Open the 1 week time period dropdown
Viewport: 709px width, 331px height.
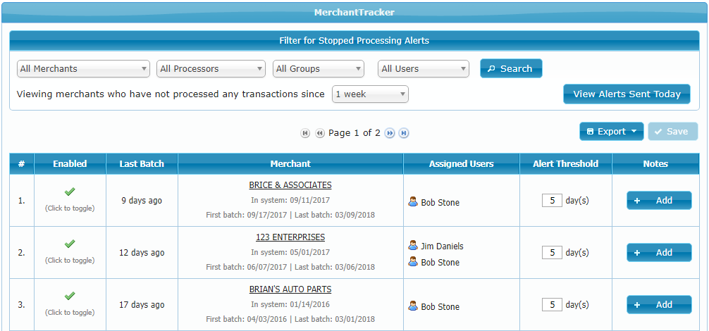click(x=370, y=94)
